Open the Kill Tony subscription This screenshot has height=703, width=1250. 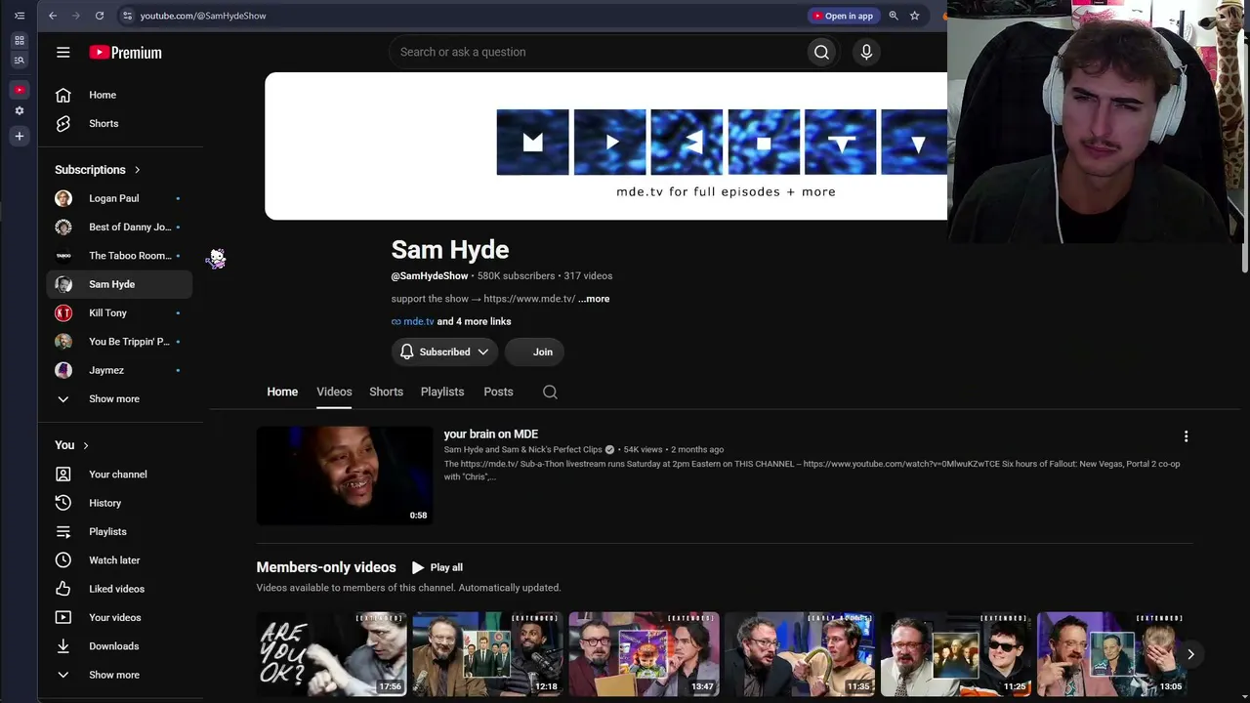click(x=119, y=312)
